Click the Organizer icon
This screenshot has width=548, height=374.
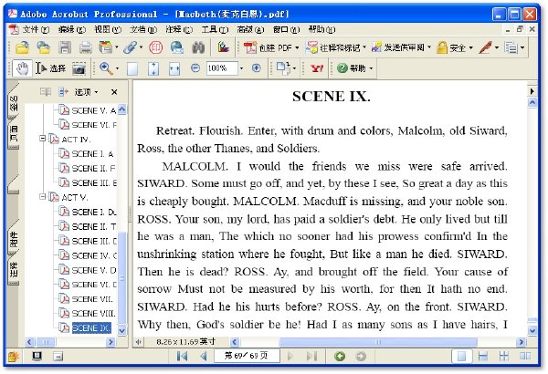[x=106, y=47]
